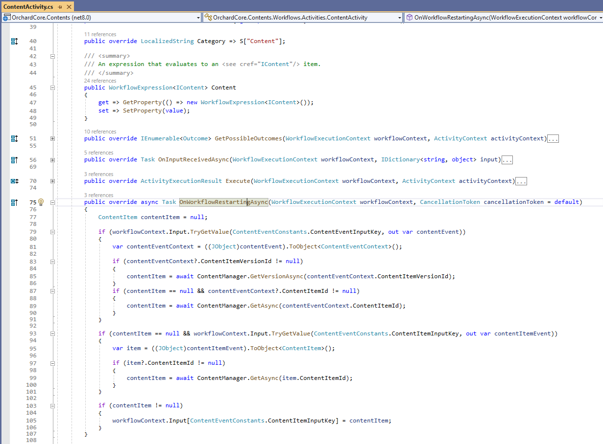Click IDictionary type on line 56
This screenshot has width=603, height=444.
point(400,160)
